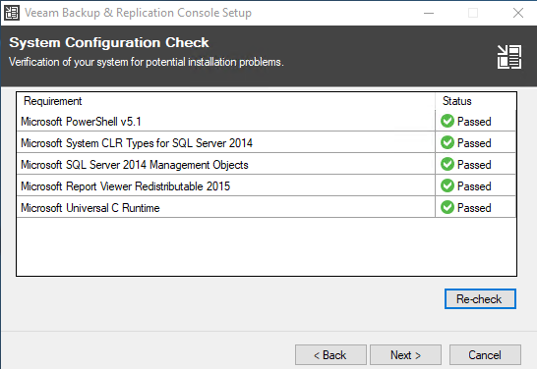The height and width of the screenshot is (369, 537).
Task: Click the Veeam logo in dark header
Action: (x=509, y=57)
